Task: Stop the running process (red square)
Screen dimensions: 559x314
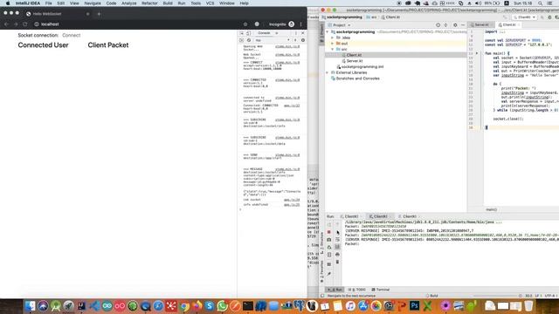Action: (x=329, y=232)
